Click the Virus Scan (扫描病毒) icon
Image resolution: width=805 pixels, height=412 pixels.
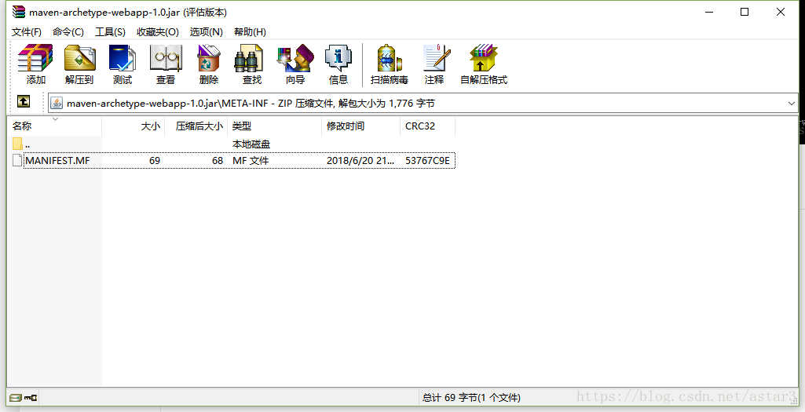pos(390,58)
